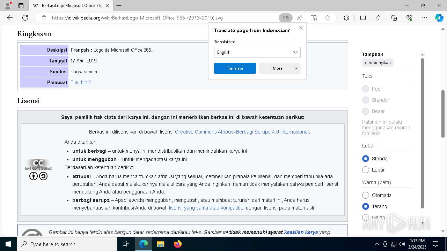The image size is (447, 251).
Task: Open Windows Start menu
Action: 8,244
